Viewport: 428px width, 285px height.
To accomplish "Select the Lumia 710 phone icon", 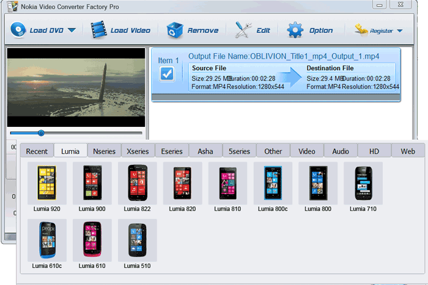I will tap(363, 183).
